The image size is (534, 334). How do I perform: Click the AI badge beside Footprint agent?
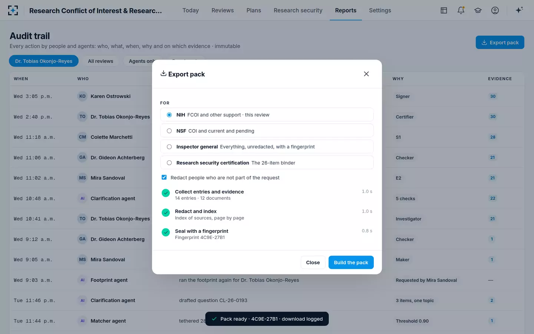tap(82, 280)
